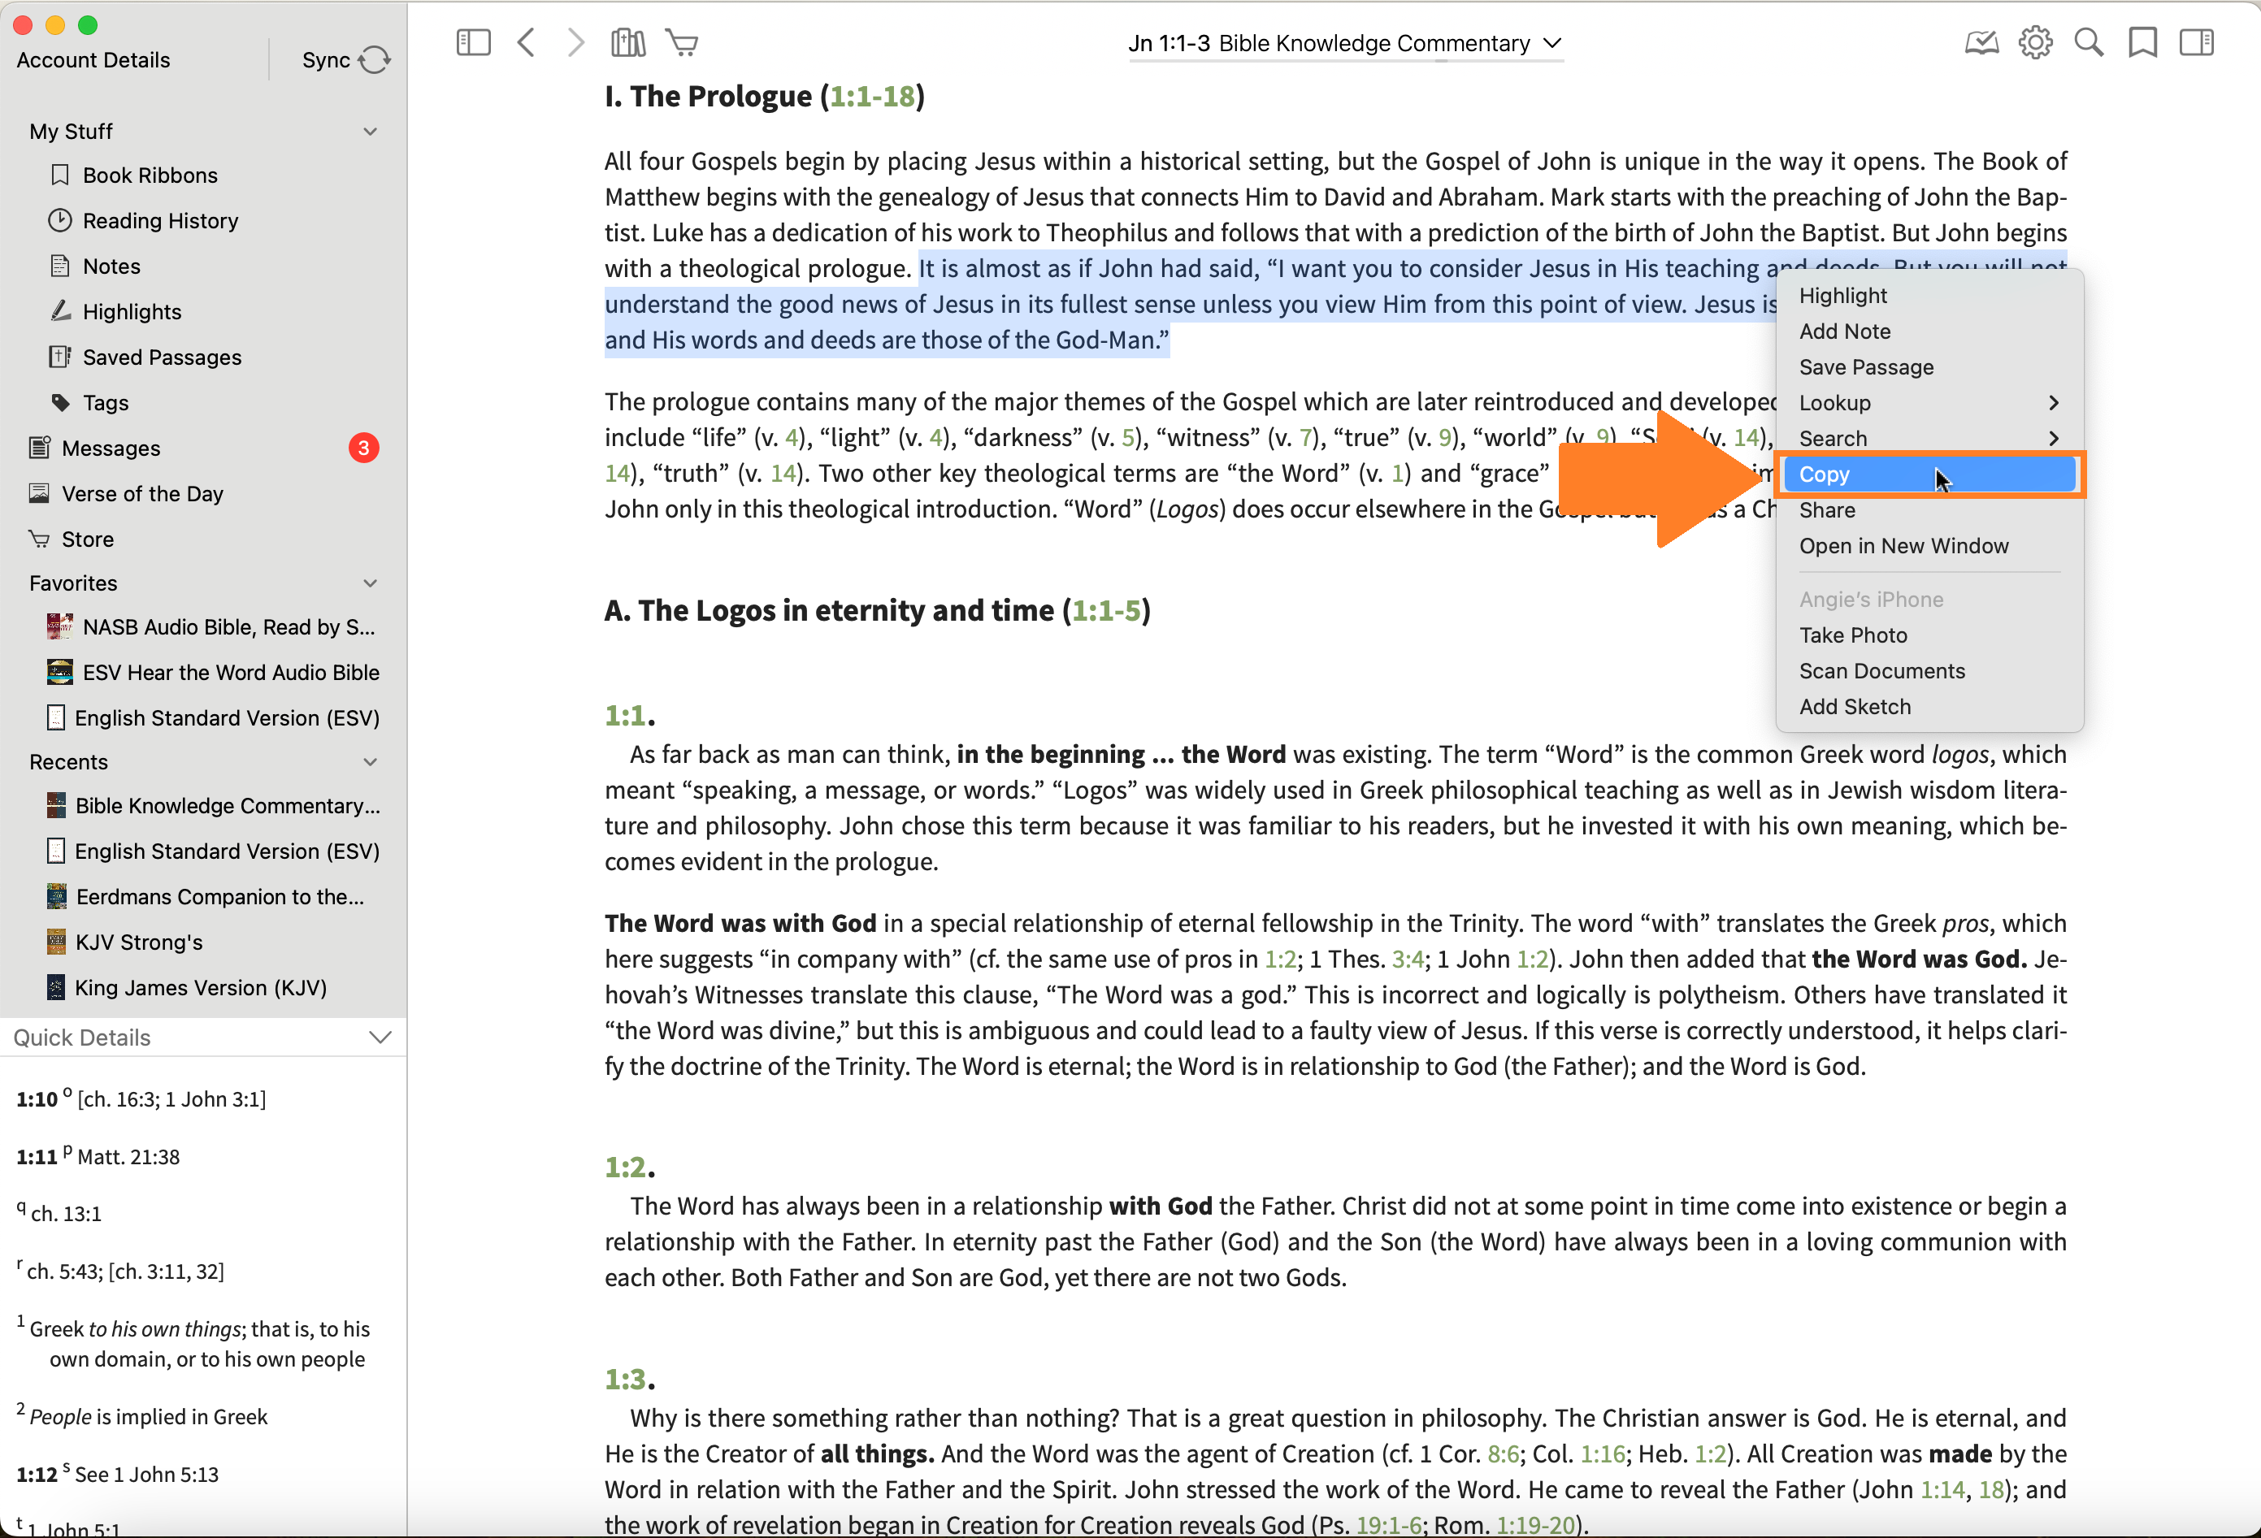The image size is (2261, 1538).
Task: Follow the 1:1-5 heading reference link
Action: coord(1106,611)
